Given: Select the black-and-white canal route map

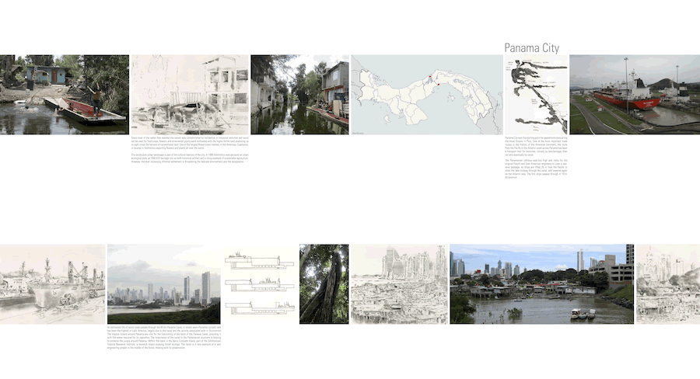Looking at the screenshot, I should [x=536, y=95].
